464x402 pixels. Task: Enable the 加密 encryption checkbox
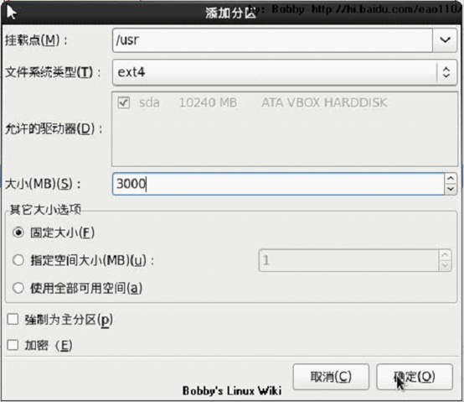pyautogui.click(x=13, y=345)
